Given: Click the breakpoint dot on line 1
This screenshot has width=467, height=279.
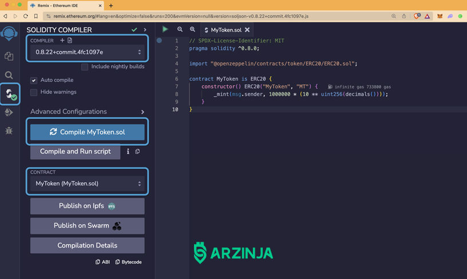Looking at the screenshot, I should pos(159,40).
